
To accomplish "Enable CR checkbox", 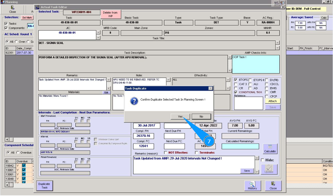I will [x=235, y=88].
